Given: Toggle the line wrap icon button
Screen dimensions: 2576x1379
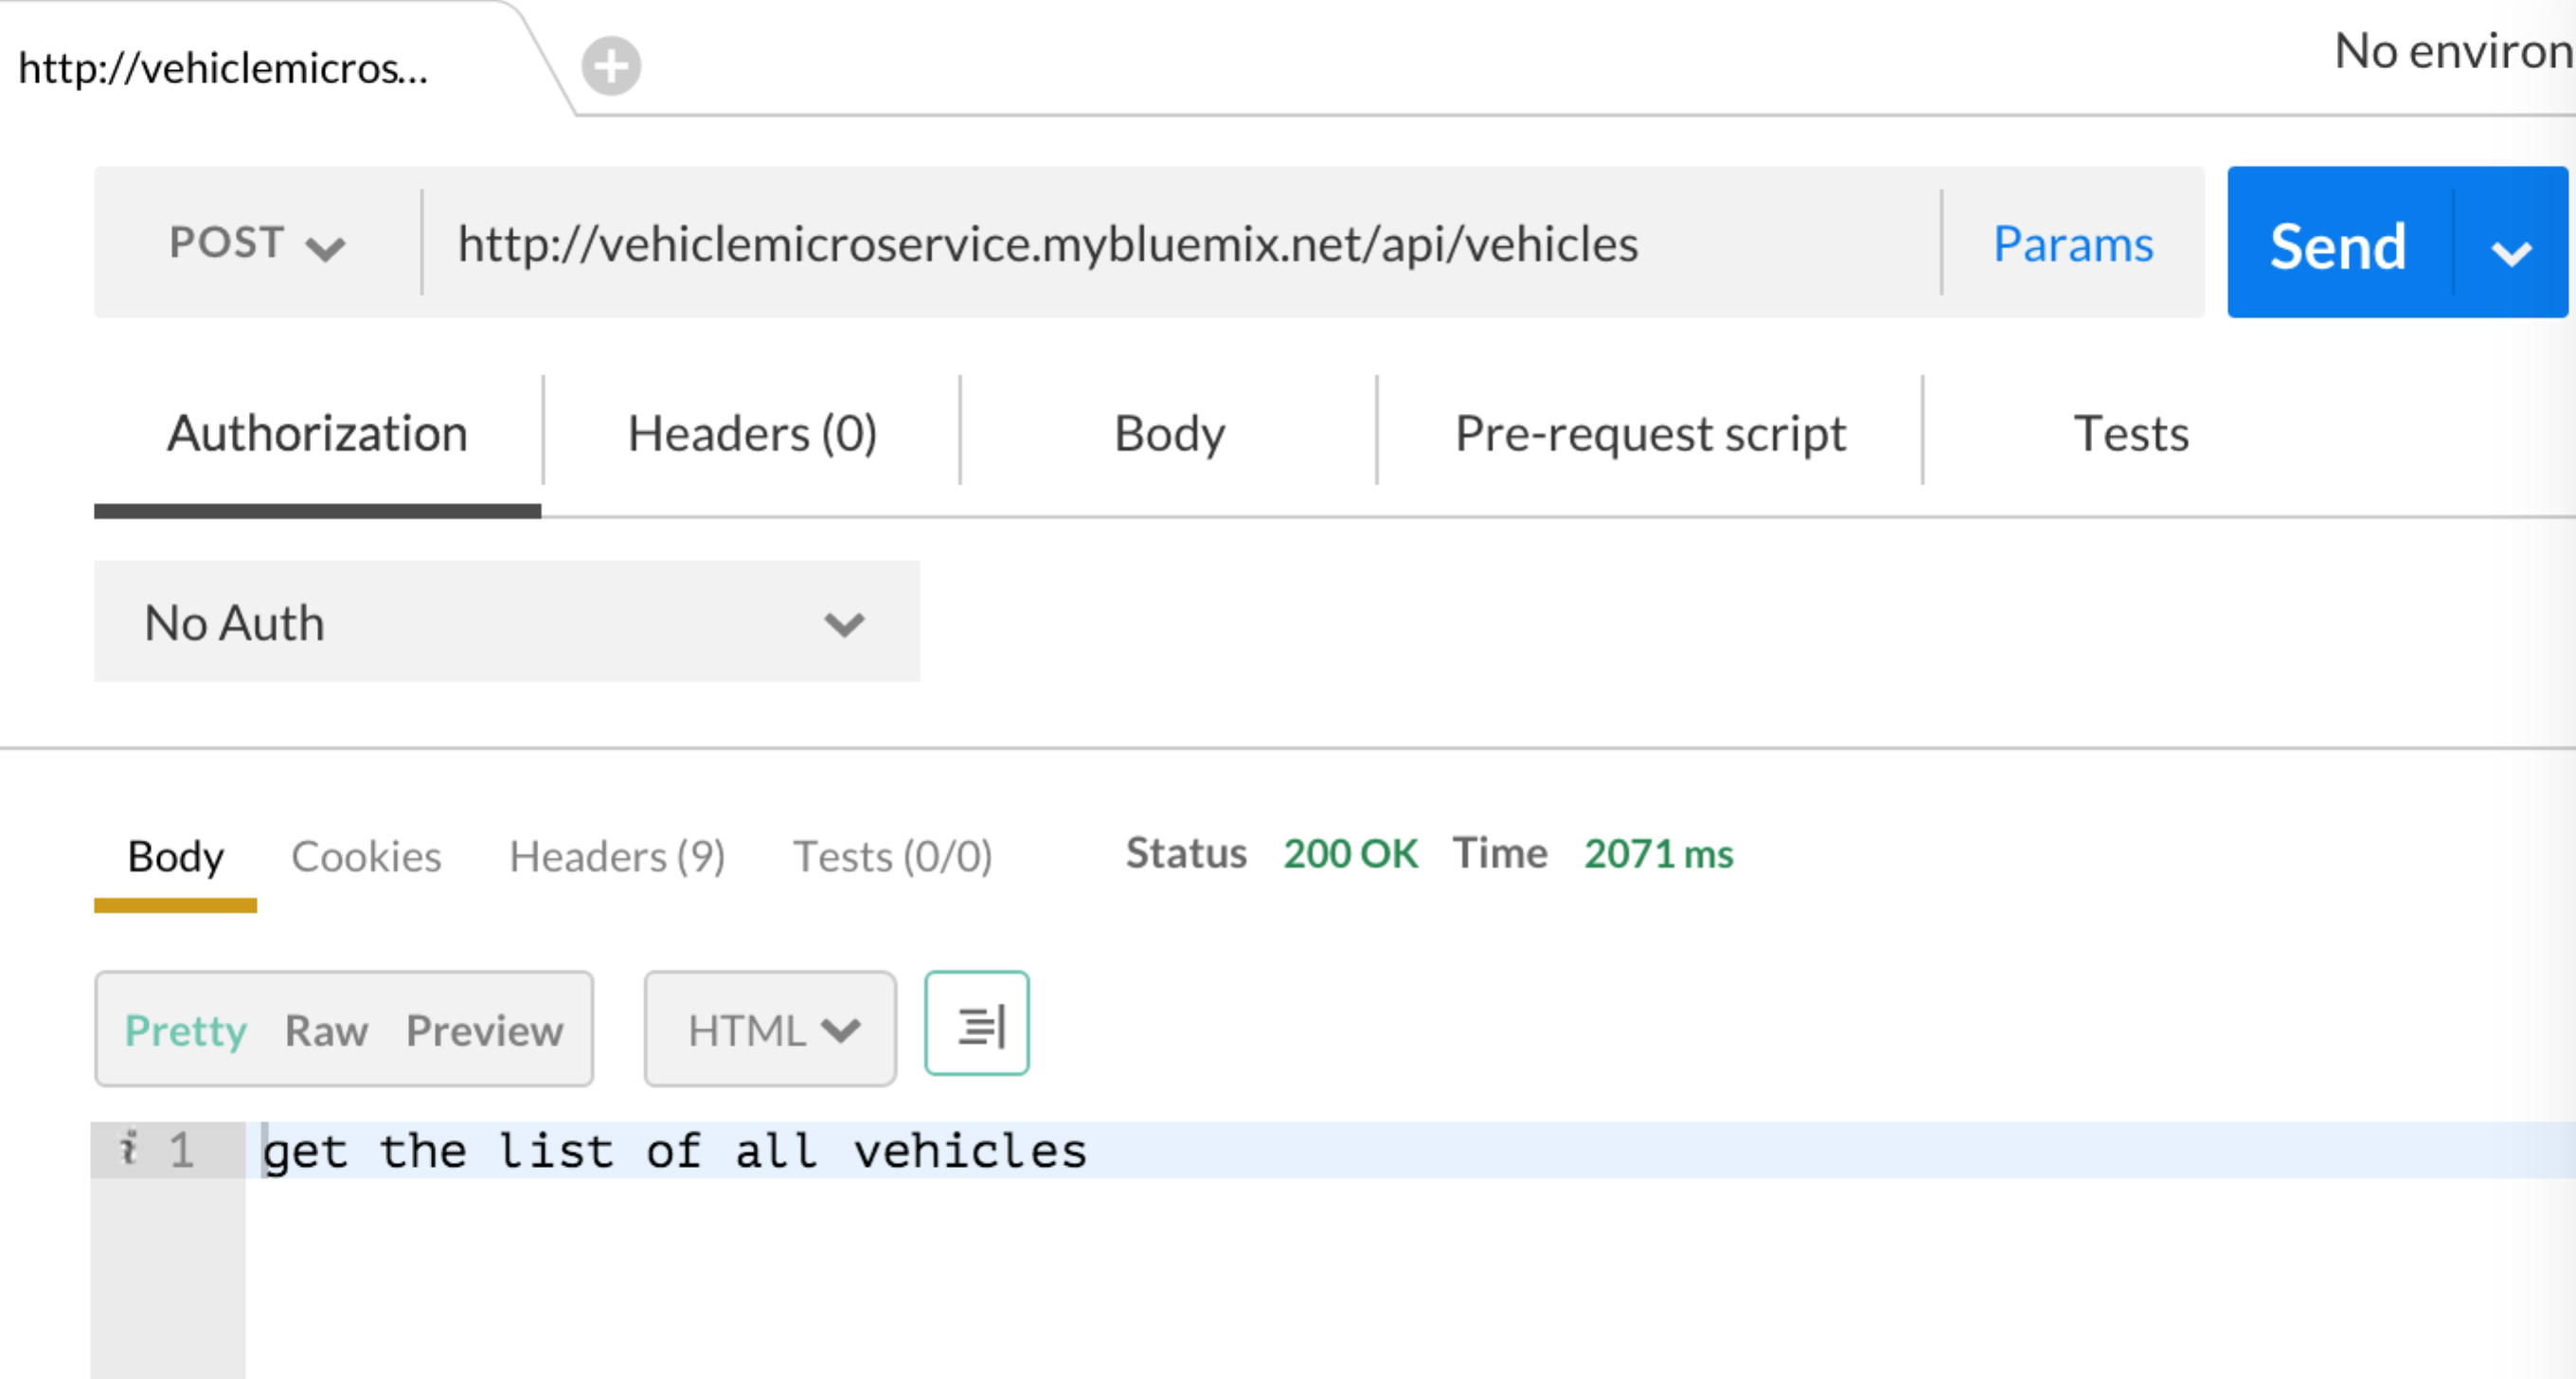Looking at the screenshot, I should tap(977, 1025).
